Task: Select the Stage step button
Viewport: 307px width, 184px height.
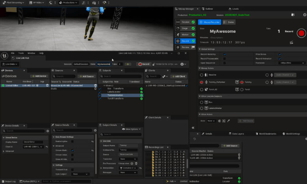Action: pyautogui.click(x=185, y=28)
